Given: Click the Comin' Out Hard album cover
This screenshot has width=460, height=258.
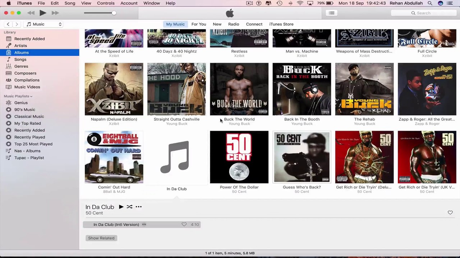Looking at the screenshot, I should point(114,157).
